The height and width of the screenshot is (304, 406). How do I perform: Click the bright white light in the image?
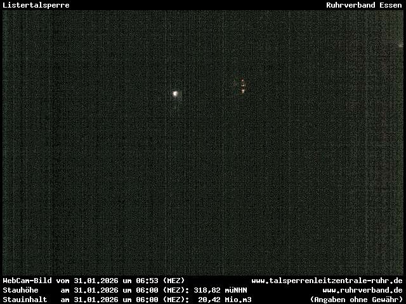pyautogui.click(x=175, y=94)
